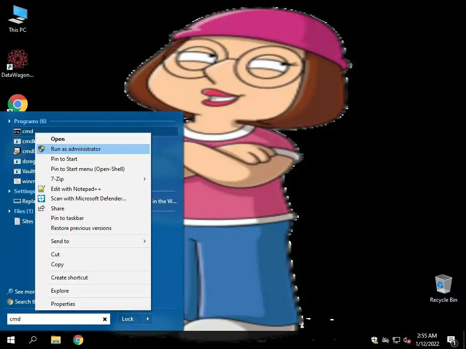466x349 pixels.
Task: Choose Edit with Notepad++
Action: pos(93,189)
